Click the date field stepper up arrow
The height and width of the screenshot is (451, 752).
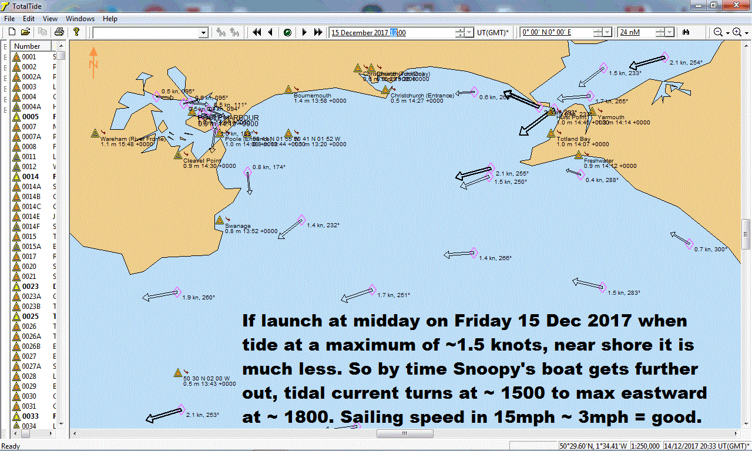(459, 29)
